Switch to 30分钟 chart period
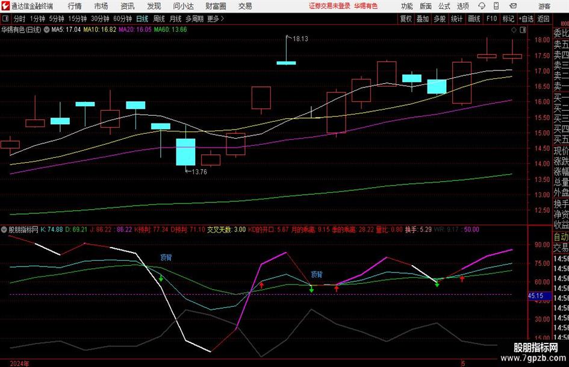Screen dimensions: 569x367 tap(100, 19)
